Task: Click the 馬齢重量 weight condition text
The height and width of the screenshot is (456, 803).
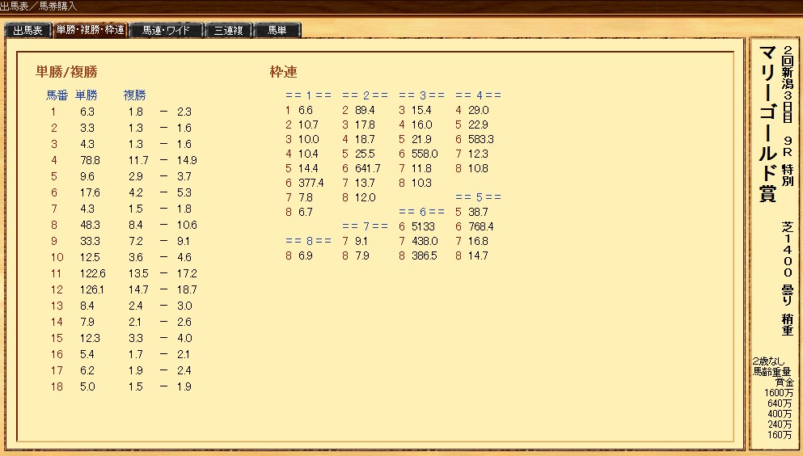Action: coord(772,372)
